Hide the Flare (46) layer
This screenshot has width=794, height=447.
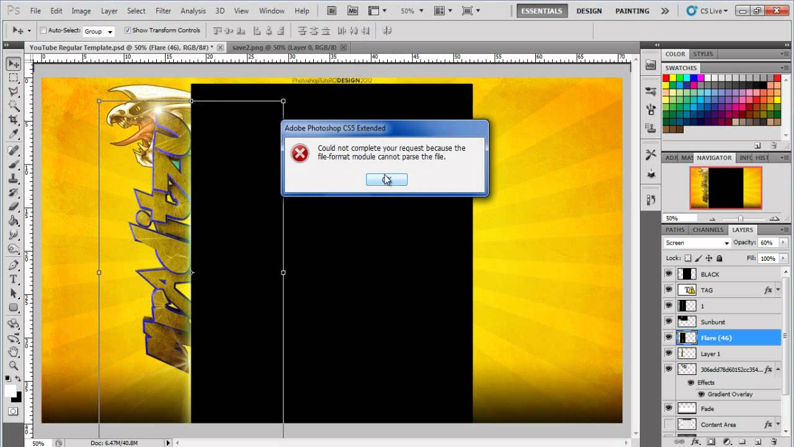668,338
